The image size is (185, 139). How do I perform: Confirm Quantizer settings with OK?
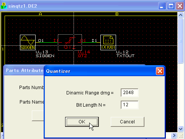tap(82, 122)
